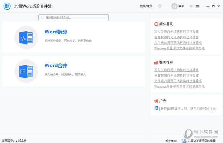Click the Word合并 merge icon

pos(26,71)
